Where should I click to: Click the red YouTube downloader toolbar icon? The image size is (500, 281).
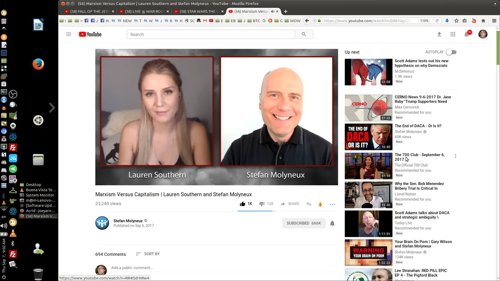[474, 21]
